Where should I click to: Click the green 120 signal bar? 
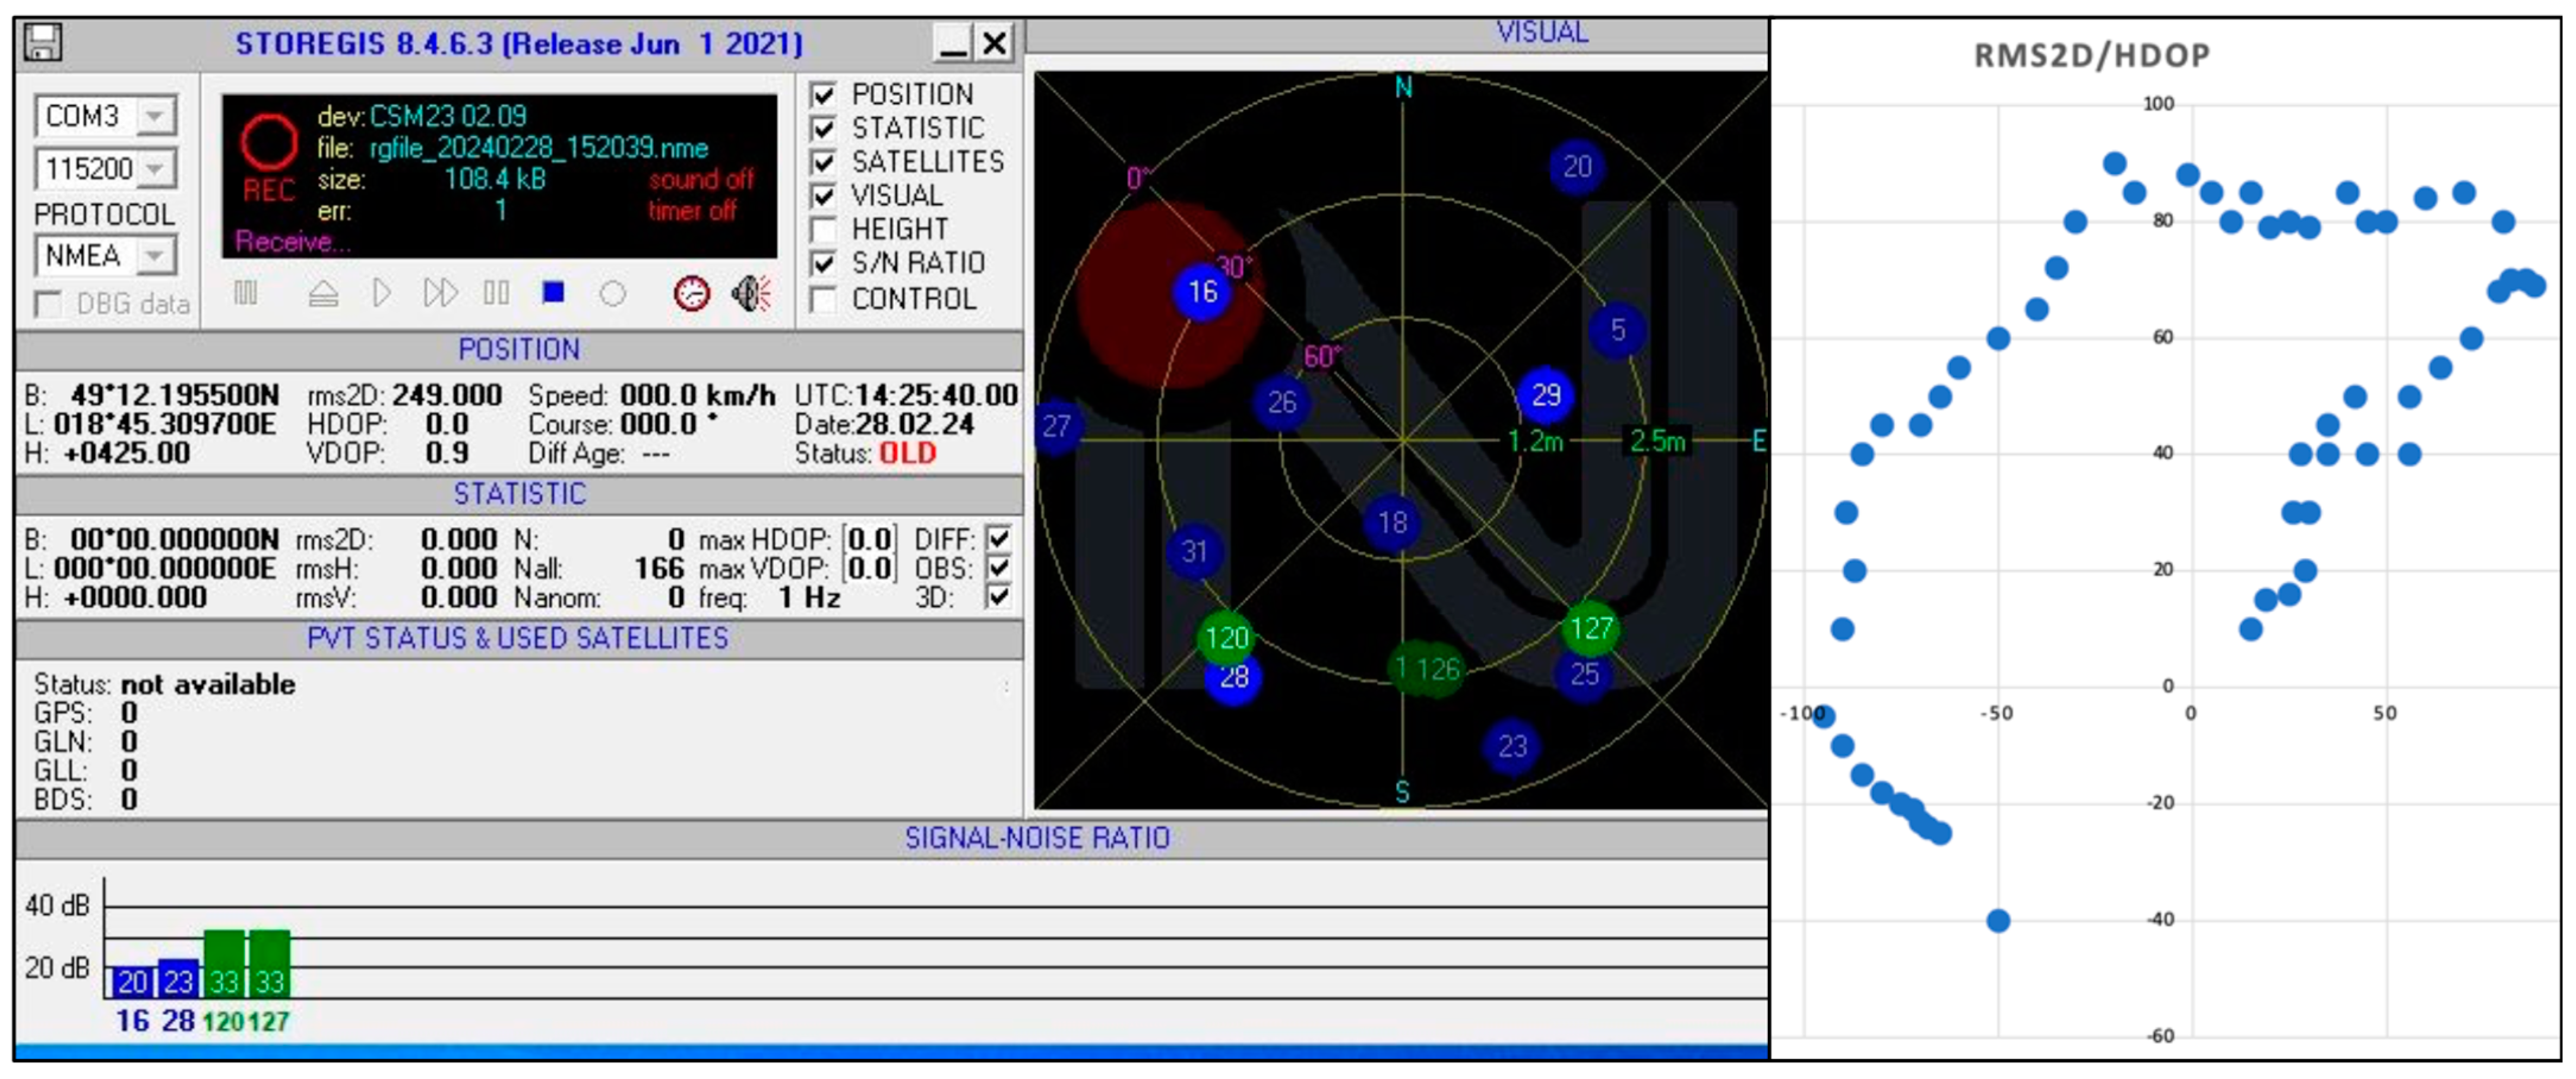pos(224,964)
